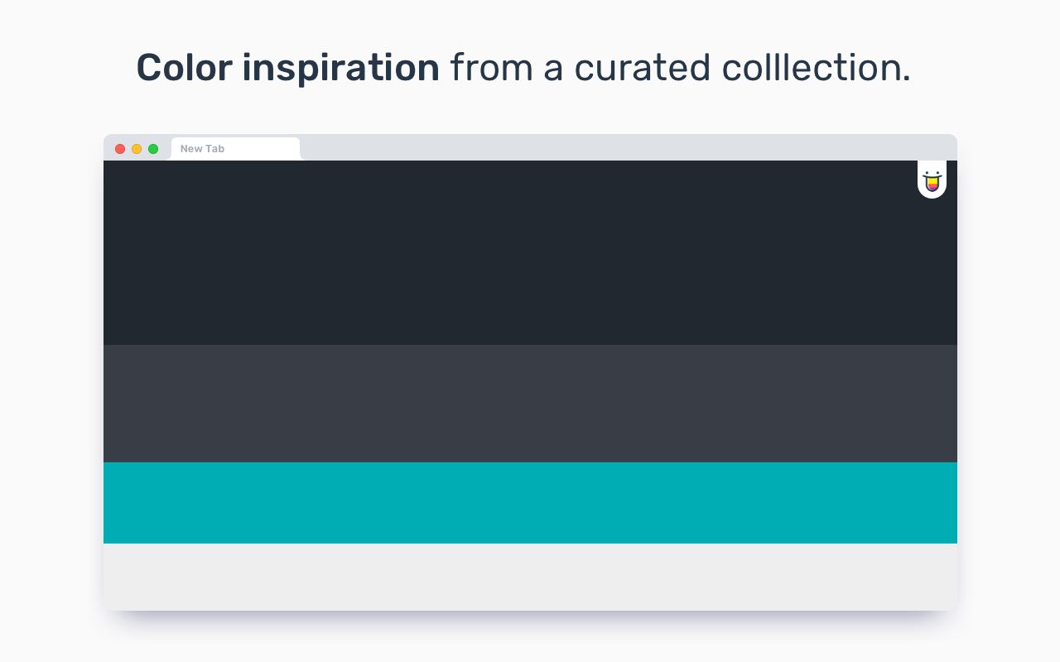Viewport: 1060px width, 662px height.
Task: Click the word "from" in the headline
Action: pos(491,68)
